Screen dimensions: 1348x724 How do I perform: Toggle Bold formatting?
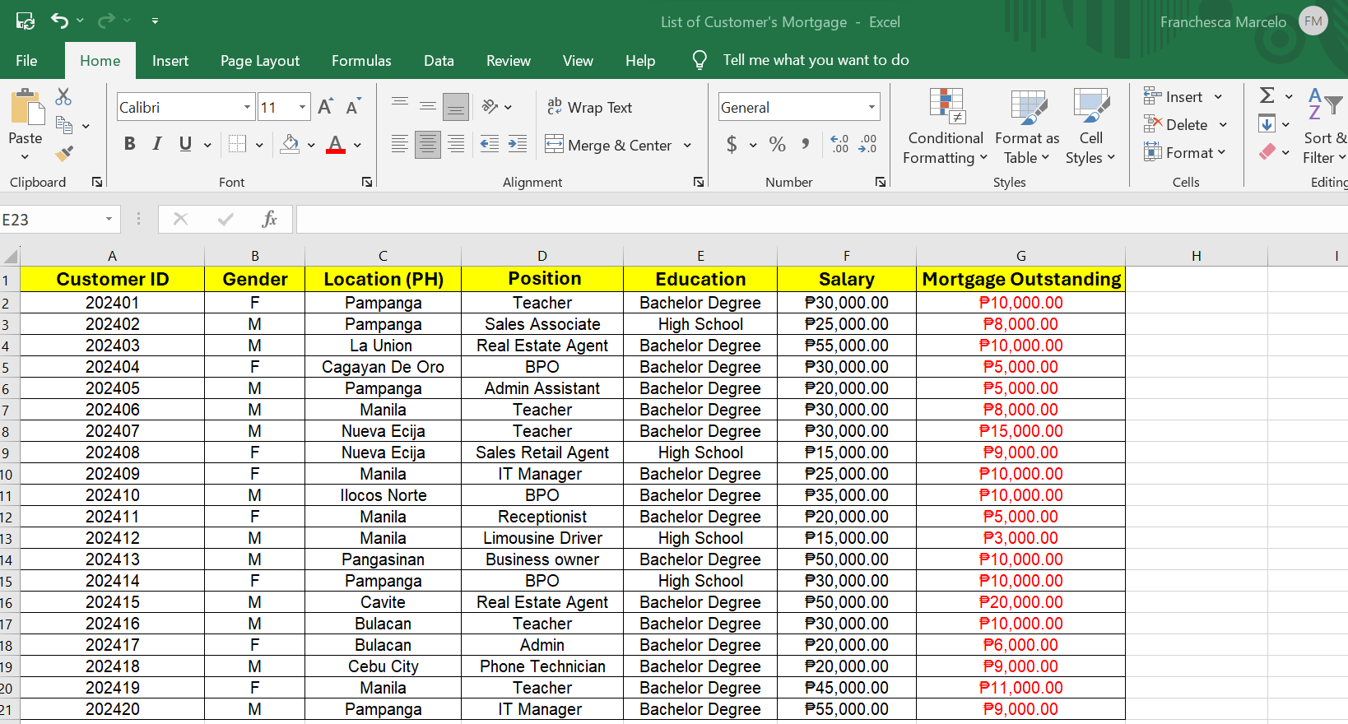click(x=130, y=144)
